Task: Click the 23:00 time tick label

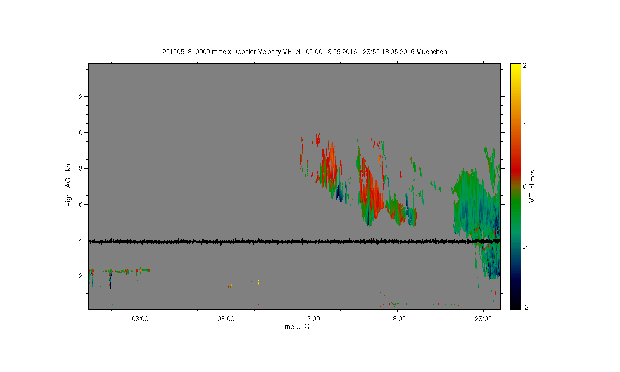Action: point(483,319)
